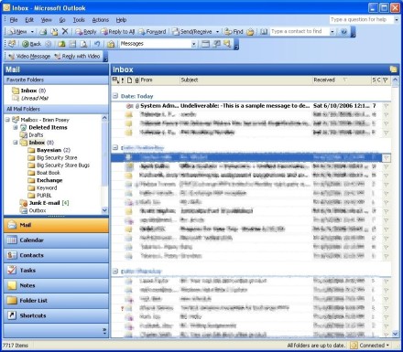
Task: Delete the selected message with the X icon
Action: coord(65,31)
